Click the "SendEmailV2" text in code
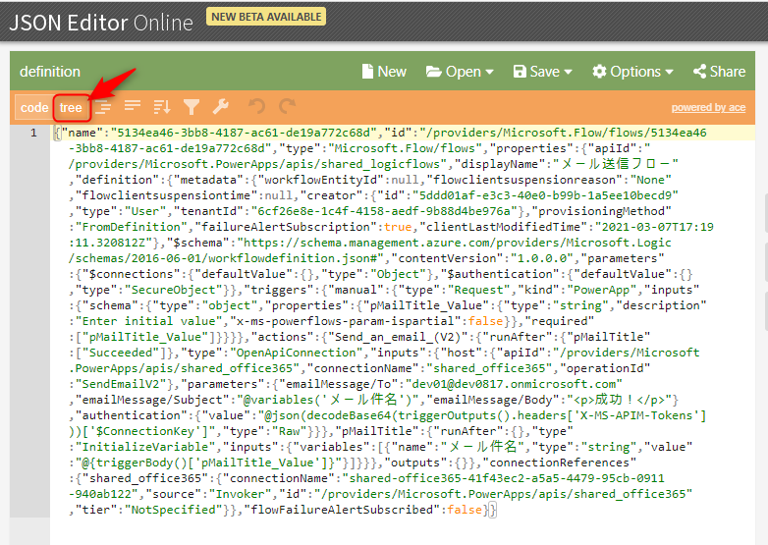768x545 pixels. click(121, 384)
